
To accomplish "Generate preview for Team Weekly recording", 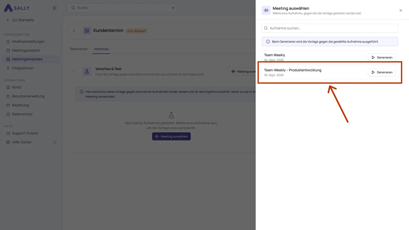I will pos(382,57).
